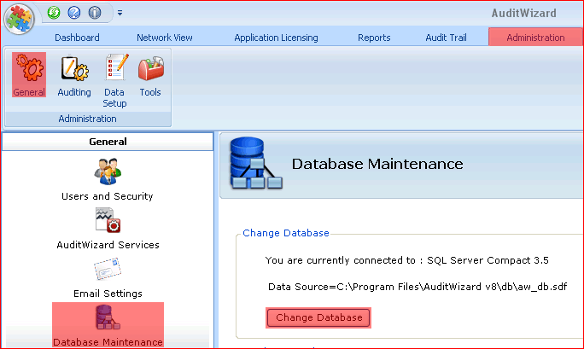
Task: Select the Administration tab
Action: pos(535,38)
